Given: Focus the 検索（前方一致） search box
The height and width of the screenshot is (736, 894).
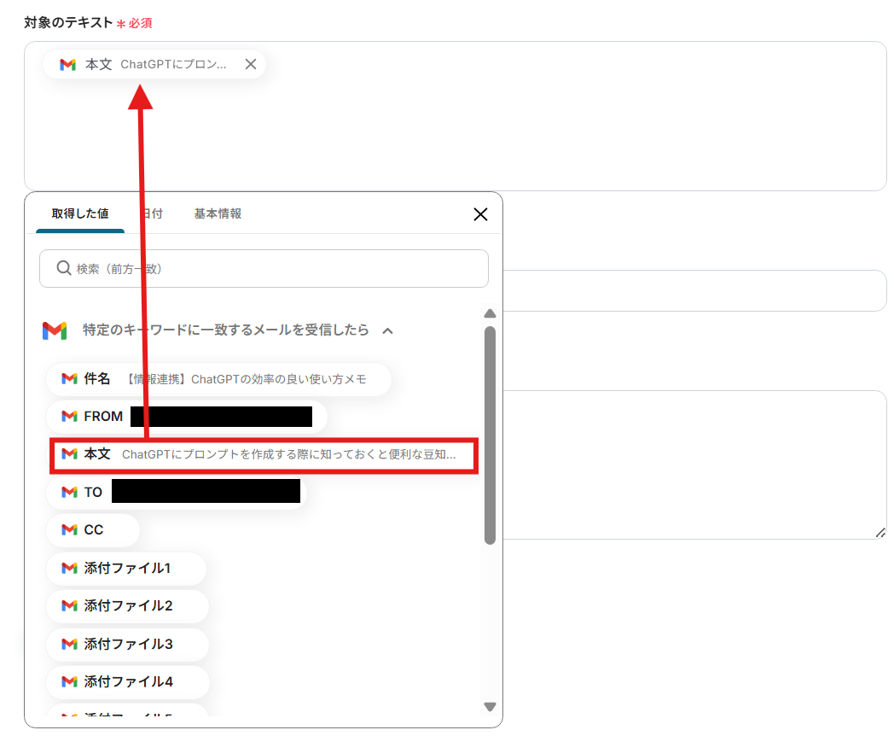Looking at the screenshot, I should (264, 268).
